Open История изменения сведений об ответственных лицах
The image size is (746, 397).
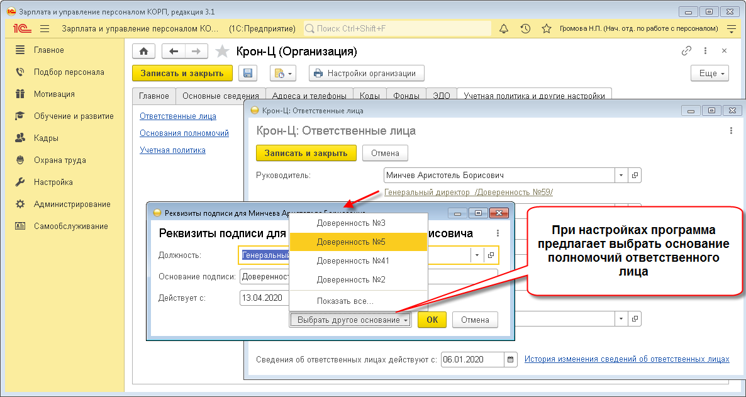626,359
